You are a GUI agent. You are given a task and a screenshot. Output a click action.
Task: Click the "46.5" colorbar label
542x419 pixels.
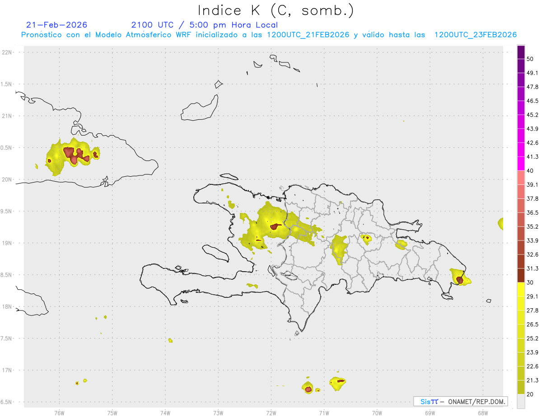533,101
